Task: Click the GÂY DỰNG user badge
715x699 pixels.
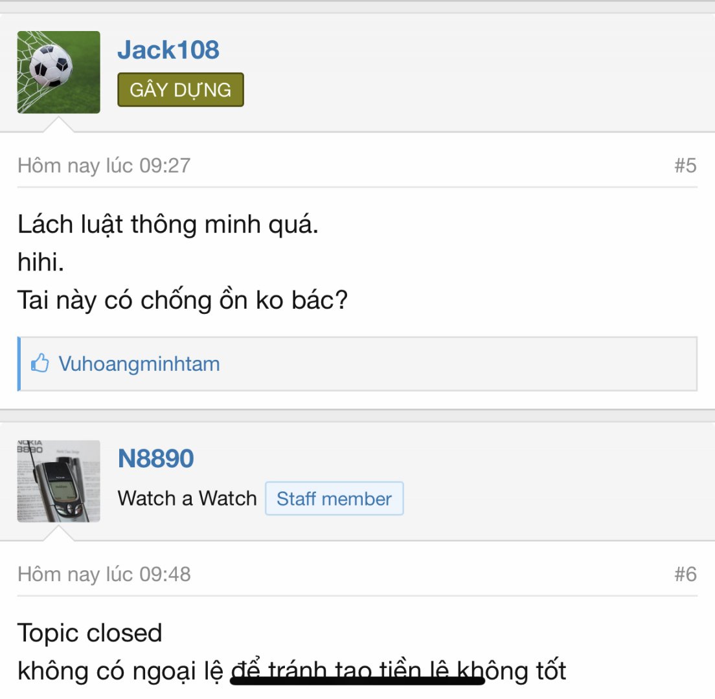Action: [181, 90]
